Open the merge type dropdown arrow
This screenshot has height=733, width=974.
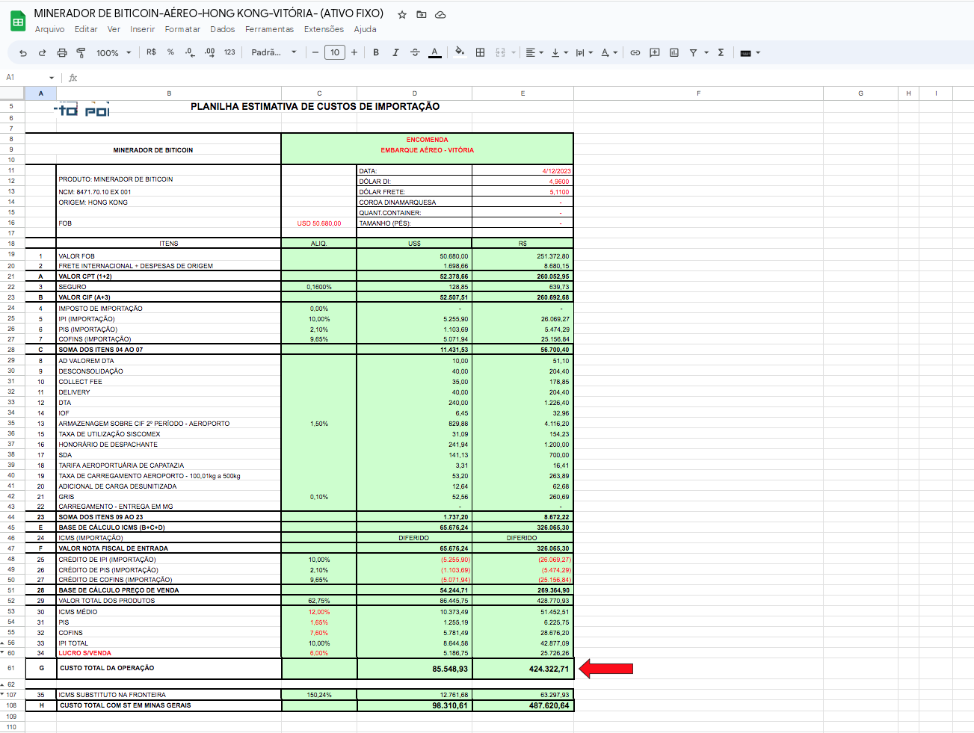(x=514, y=53)
